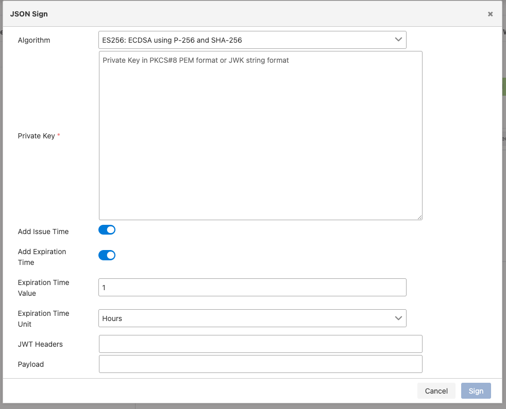Disable the Add Issue Time switch

pyautogui.click(x=107, y=230)
